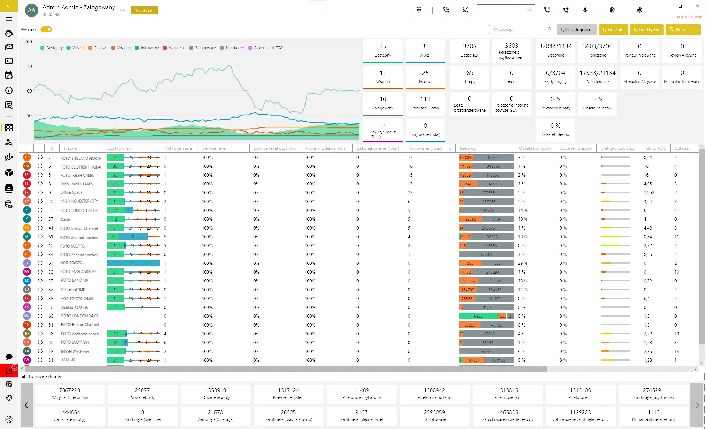Screen dimensions: 706x429
Task: Mute the microphone icon
Action: pyautogui.click(x=585, y=10)
